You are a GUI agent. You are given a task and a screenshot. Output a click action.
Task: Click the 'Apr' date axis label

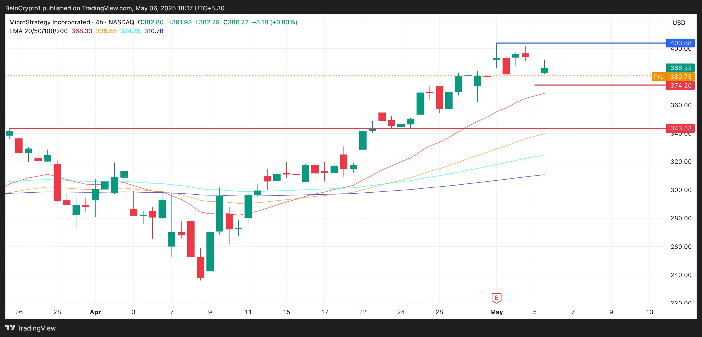point(95,312)
